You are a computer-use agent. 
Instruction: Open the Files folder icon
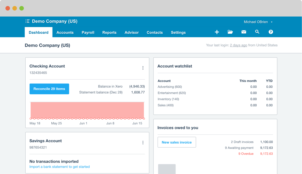pos(230,32)
